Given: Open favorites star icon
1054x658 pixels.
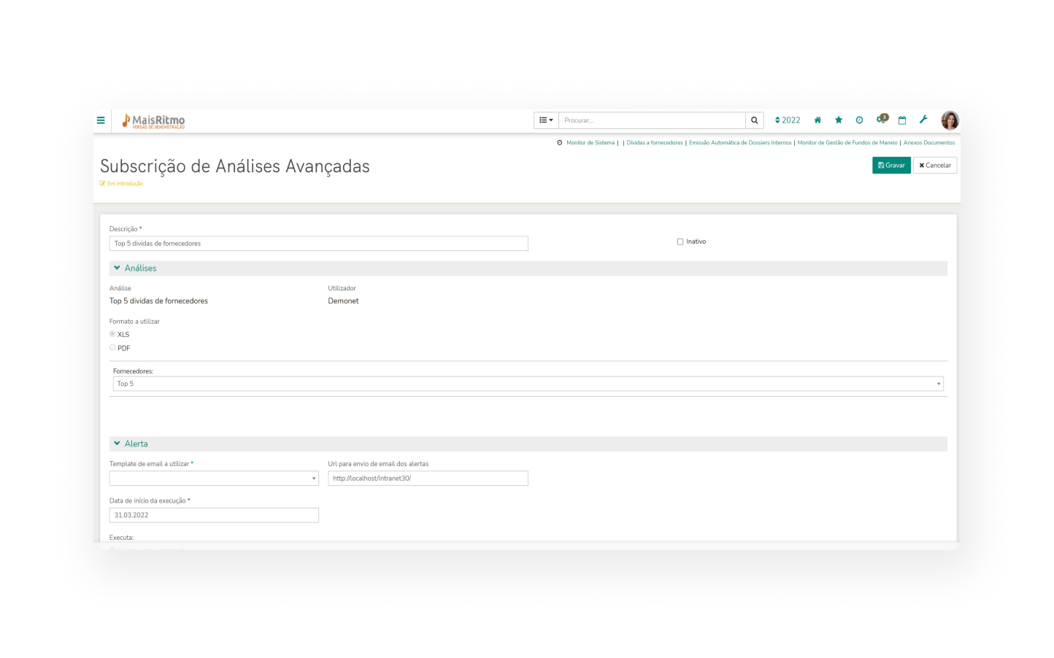Looking at the screenshot, I should [x=839, y=120].
